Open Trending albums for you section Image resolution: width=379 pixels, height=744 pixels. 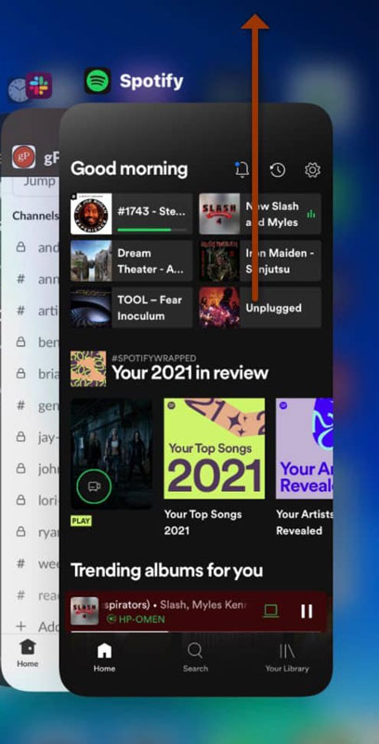167,570
